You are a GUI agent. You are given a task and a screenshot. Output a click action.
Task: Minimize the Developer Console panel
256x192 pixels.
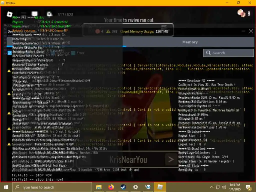(x=243, y=31)
